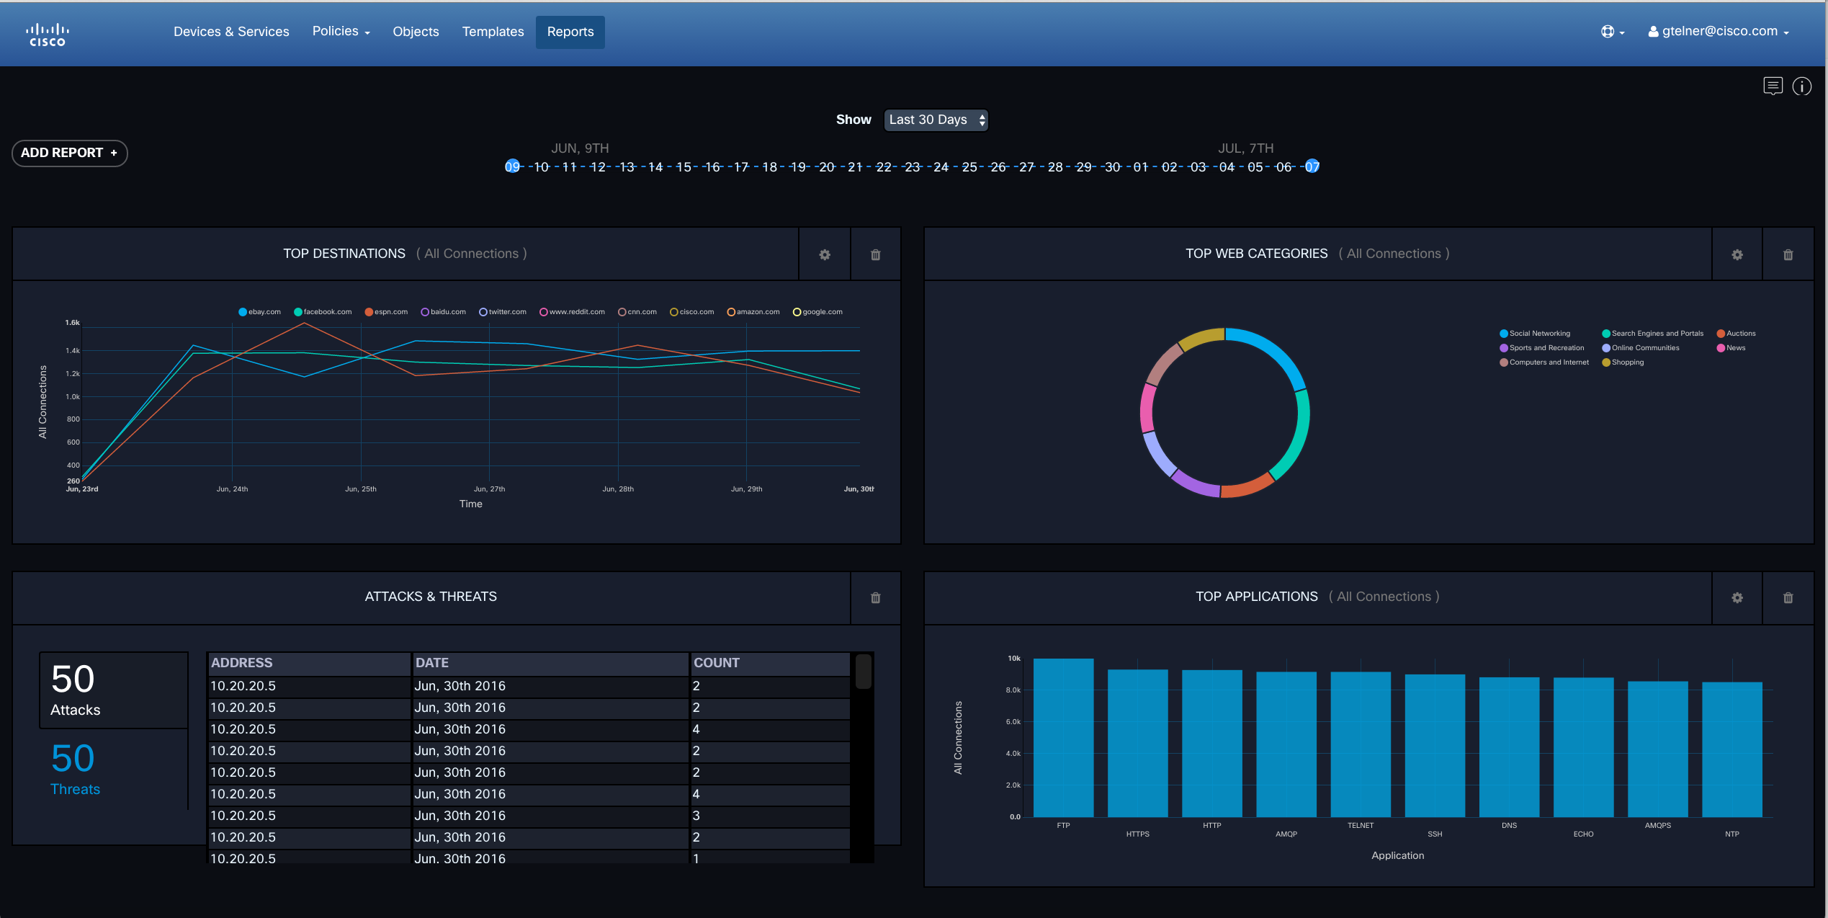Open the Last 30 Days dropdown
Screen dimensions: 1828x918
[935, 120]
